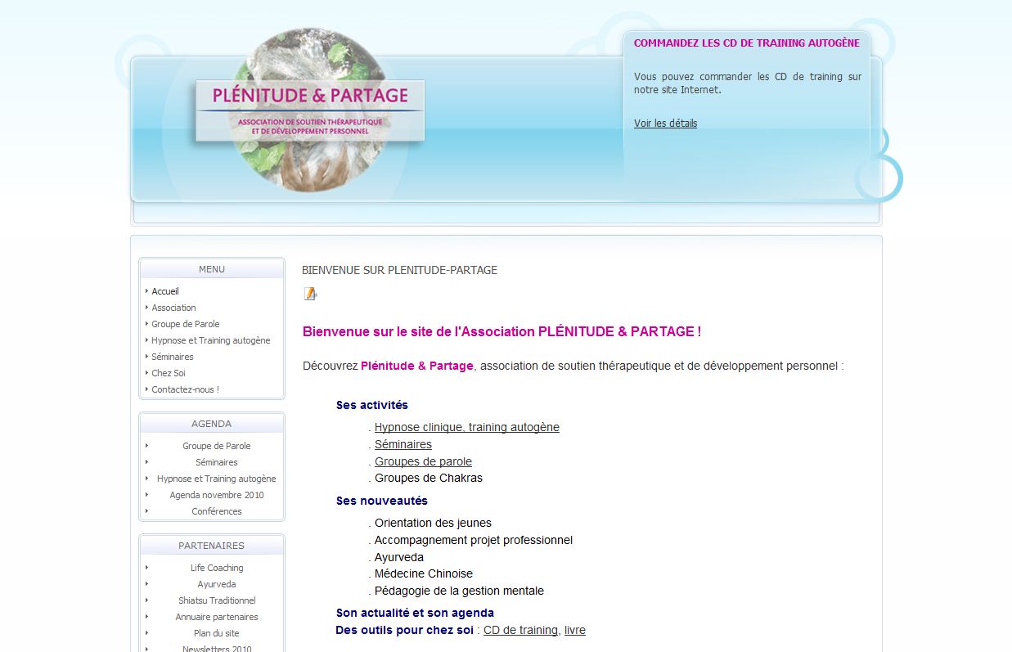Select Groupe de Parole in the Menu
Image resolution: width=1012 pixels, height=652 pixels.
click(x=186, y=324)
